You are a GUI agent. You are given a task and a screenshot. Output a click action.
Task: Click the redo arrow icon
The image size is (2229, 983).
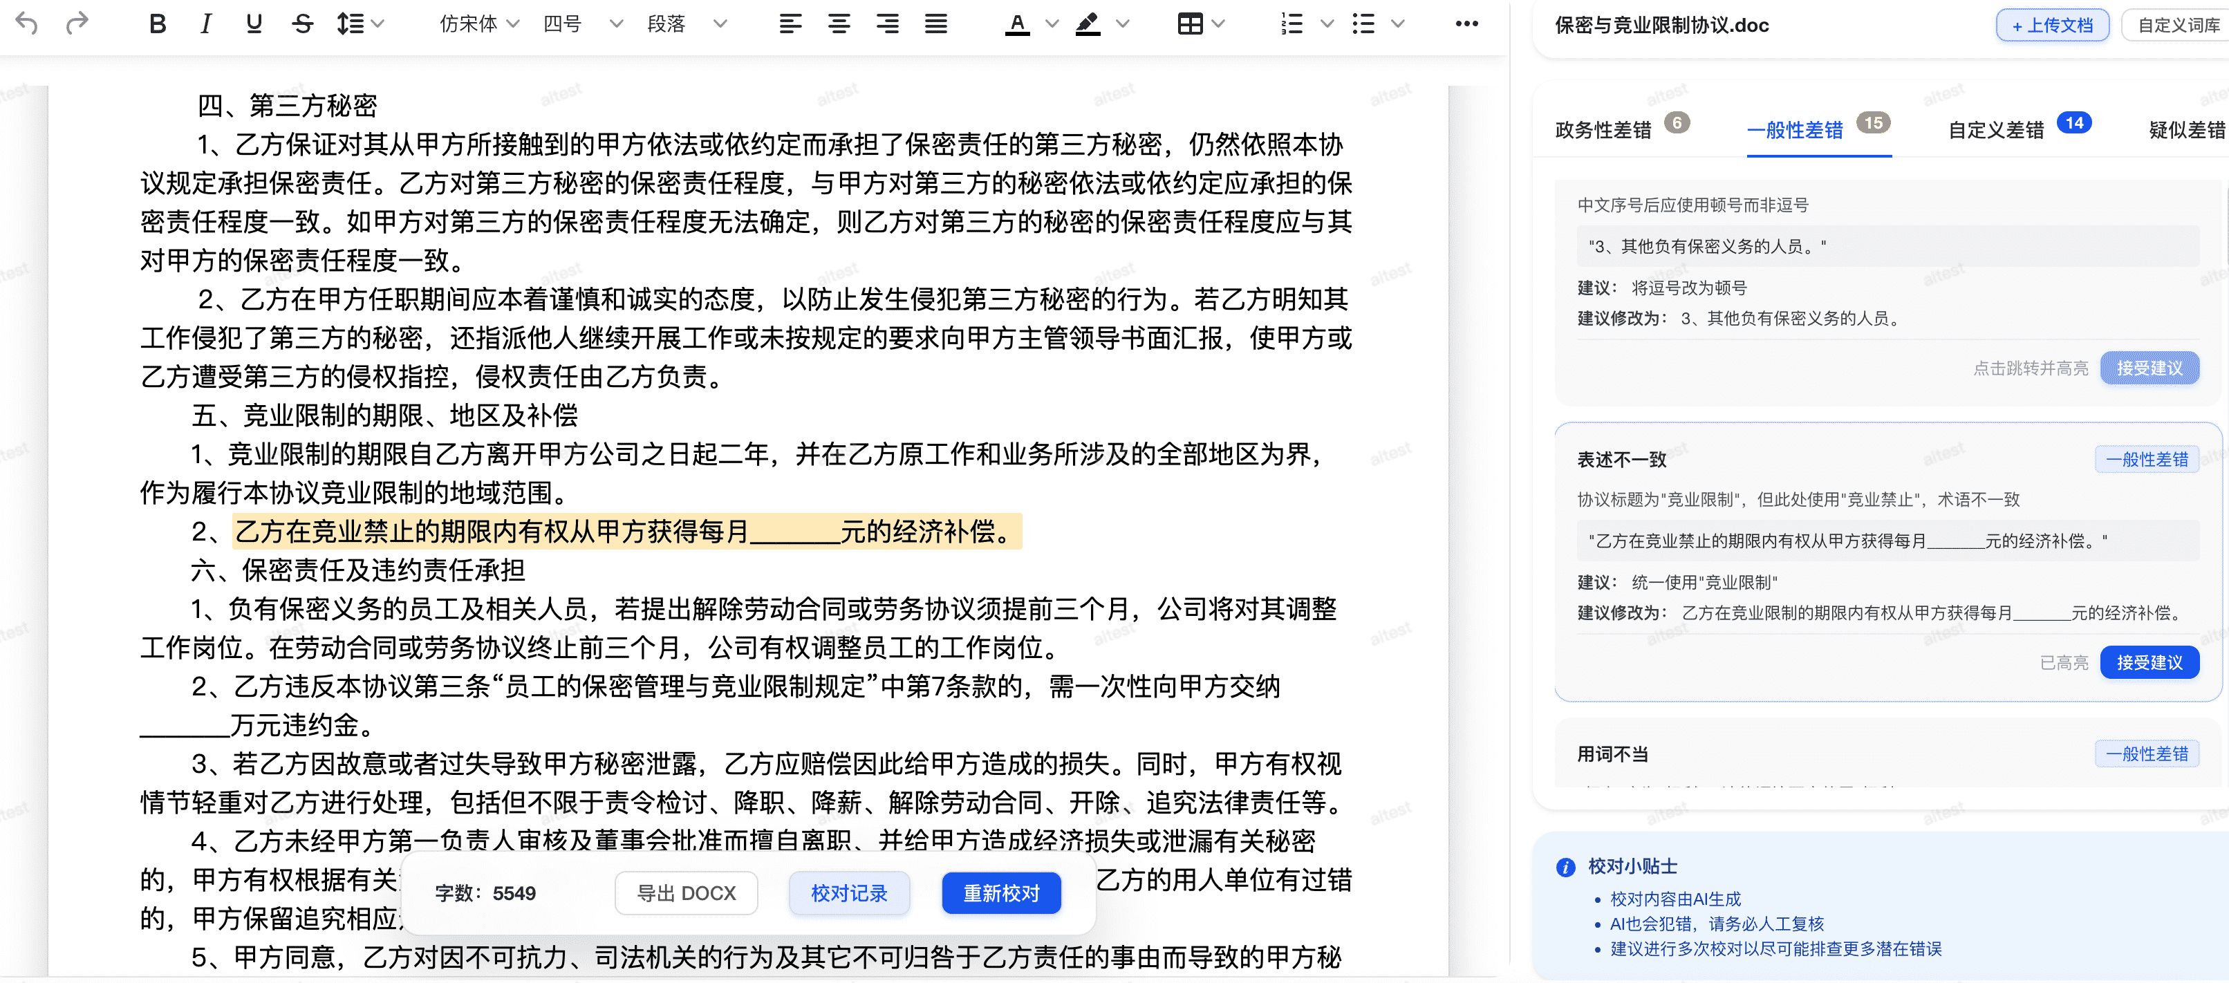tap(77, 24)
